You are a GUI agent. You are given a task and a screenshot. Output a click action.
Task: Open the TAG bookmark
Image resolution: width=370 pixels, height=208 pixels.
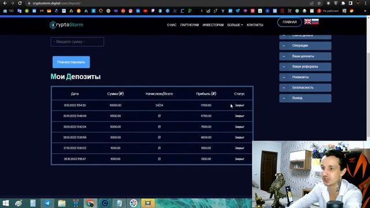pyautogui.click(x=9, y=11)
